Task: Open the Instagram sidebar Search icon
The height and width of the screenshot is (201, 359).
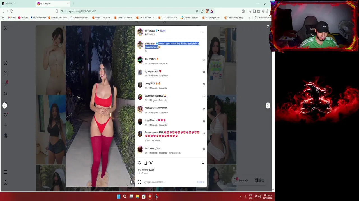Action: click(6, 94)
